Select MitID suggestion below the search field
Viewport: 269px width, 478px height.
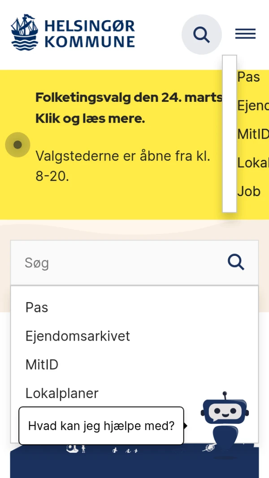tap(42, 364)
